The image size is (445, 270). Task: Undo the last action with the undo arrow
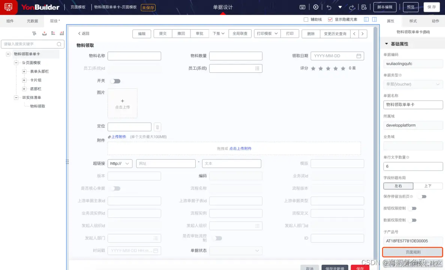tap(329, 7)
